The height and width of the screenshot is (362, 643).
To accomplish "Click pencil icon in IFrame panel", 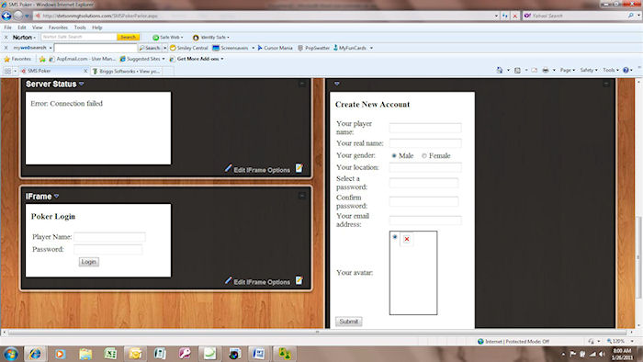I will click(228, 280).
